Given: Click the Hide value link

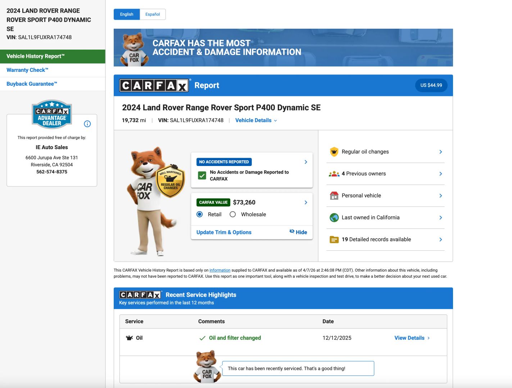Looking at the screenshot, I should [298, 232].
